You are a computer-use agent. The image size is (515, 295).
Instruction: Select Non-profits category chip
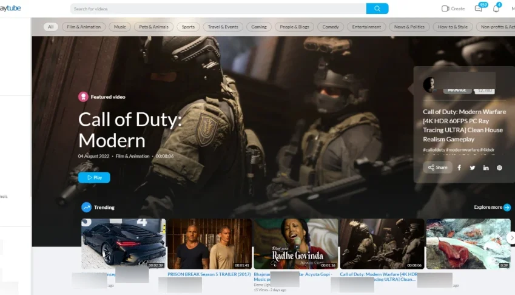click(496, 27)
